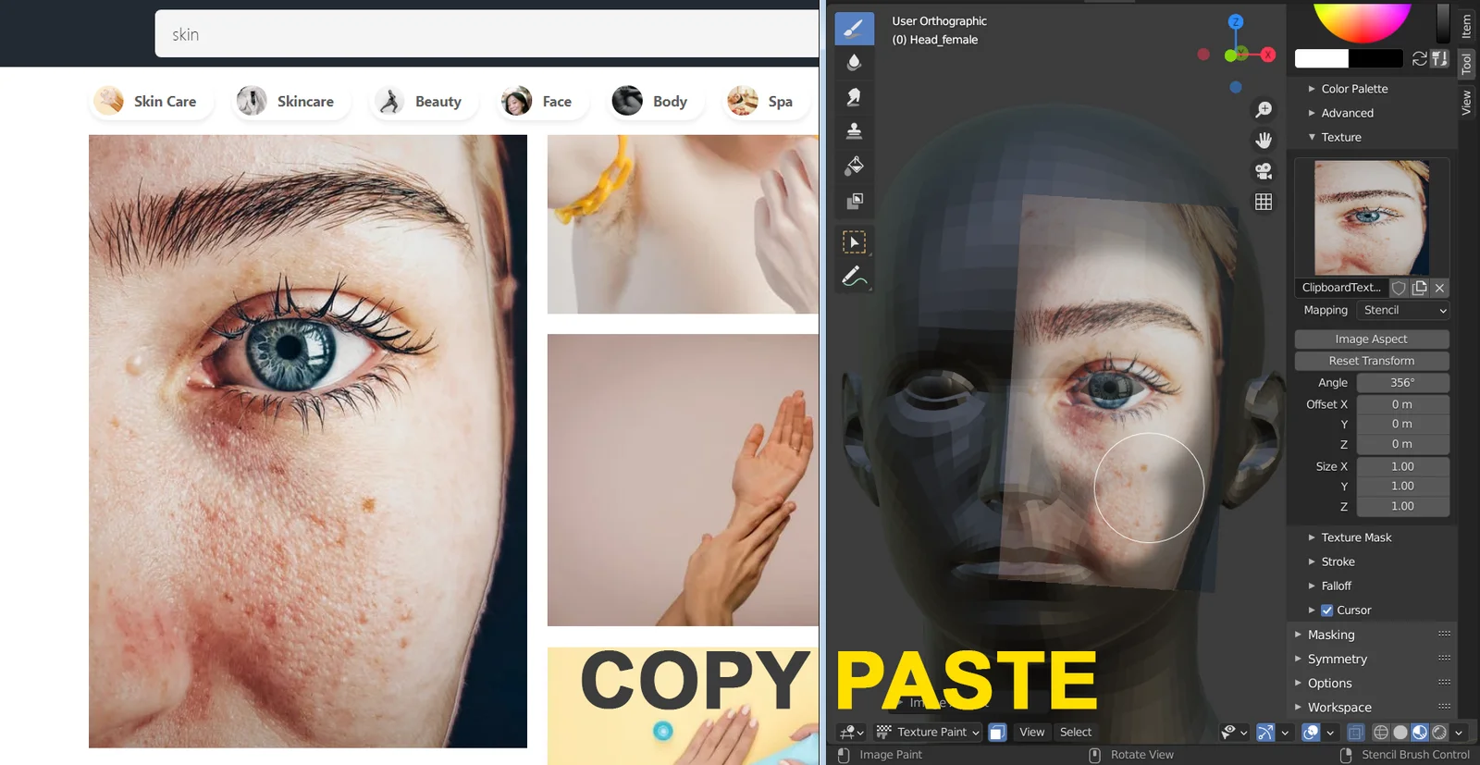Open the Texture Paint mode dropdown

tap(929, 732)
